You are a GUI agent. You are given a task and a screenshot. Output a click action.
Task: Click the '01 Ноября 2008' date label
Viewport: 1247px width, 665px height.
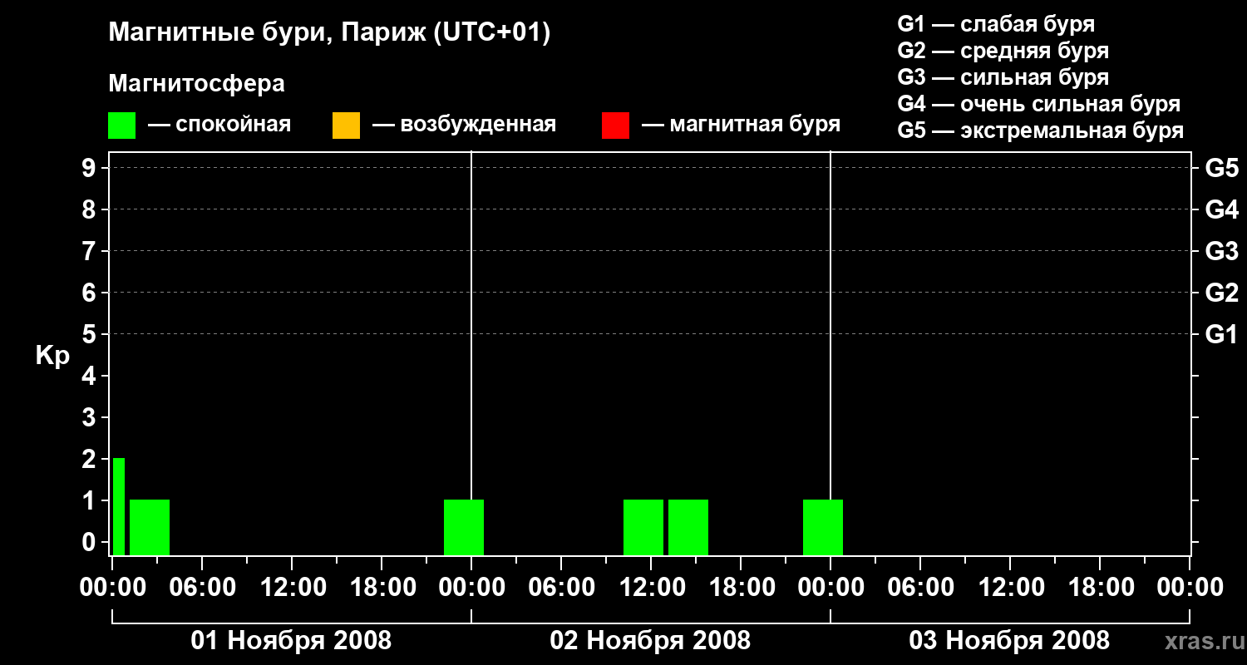[291, 640]
